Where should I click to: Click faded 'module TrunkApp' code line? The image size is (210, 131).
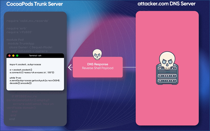click(x=21, y=43)
